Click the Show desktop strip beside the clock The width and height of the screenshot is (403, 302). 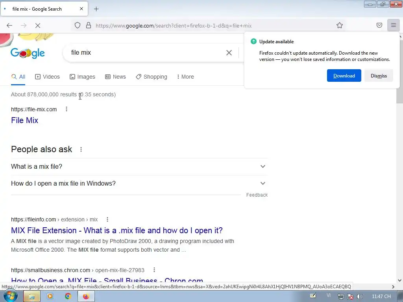click(x=401, y=296)
